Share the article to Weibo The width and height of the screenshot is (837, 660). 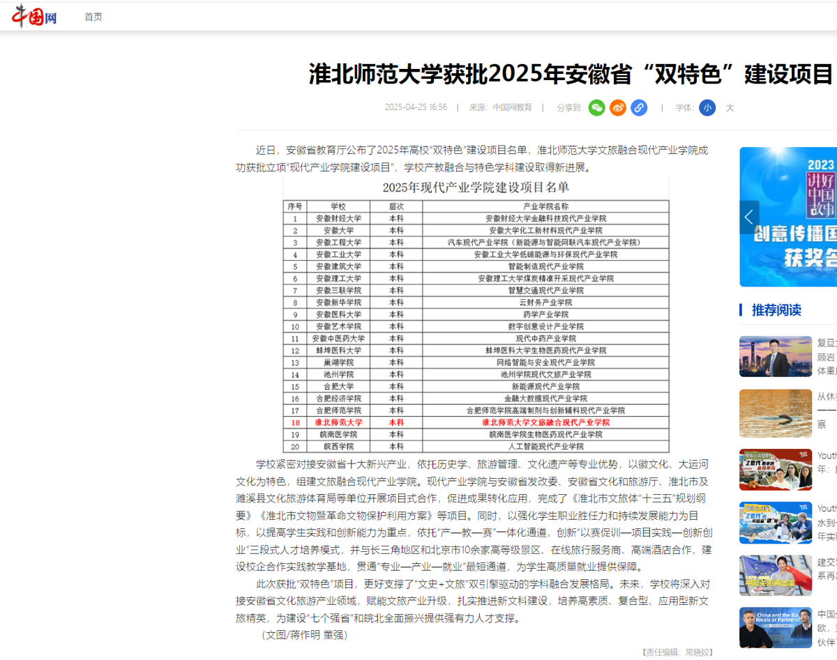pos(617,108)
